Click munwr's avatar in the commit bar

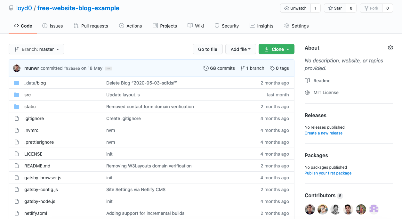(17, 68)
